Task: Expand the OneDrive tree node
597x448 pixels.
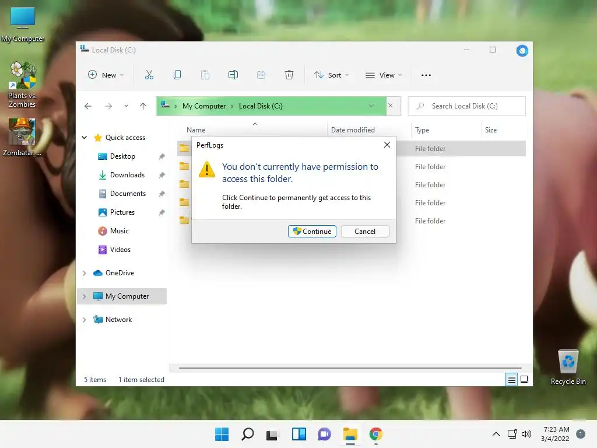Action: pos(85,273)
